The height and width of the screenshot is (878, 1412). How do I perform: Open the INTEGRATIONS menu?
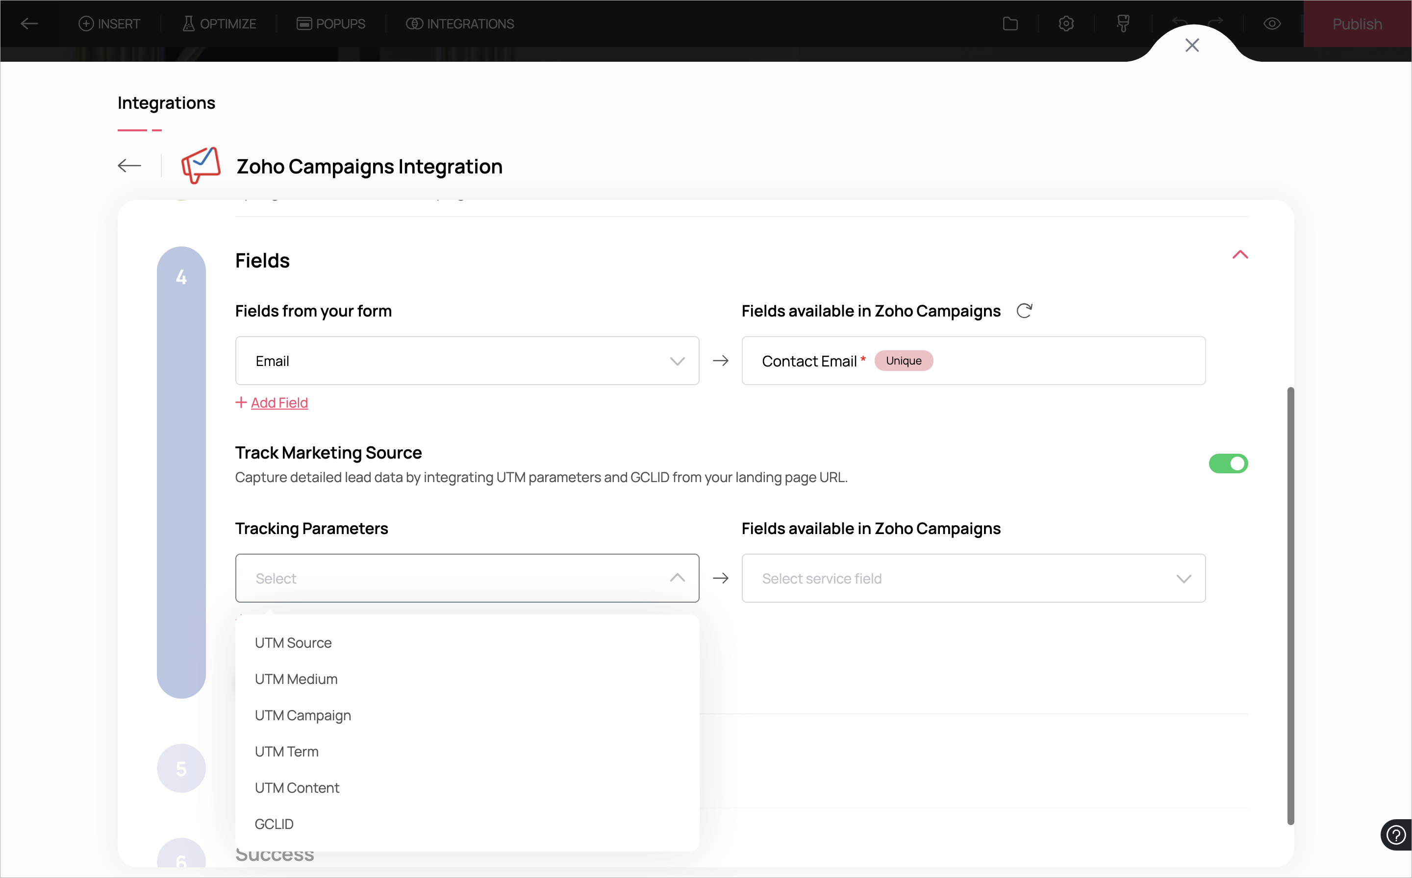tap(459, 24)
